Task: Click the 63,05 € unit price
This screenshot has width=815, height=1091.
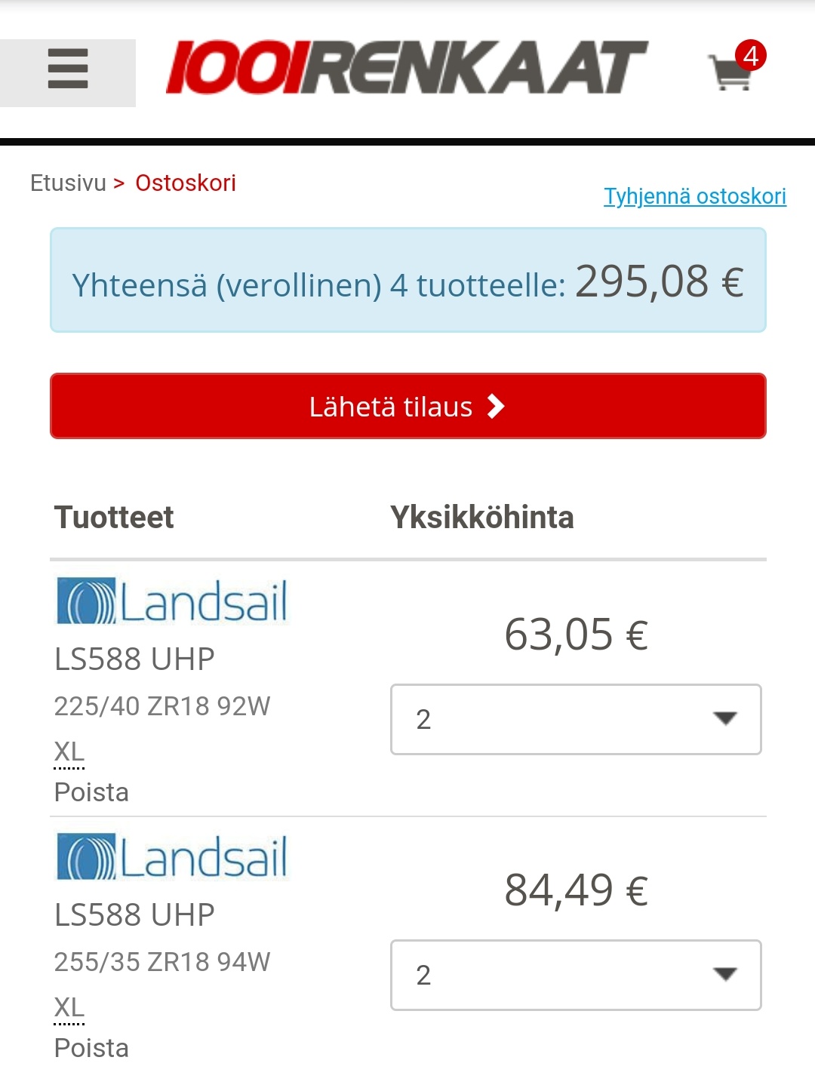Action: tap(576, 635)
